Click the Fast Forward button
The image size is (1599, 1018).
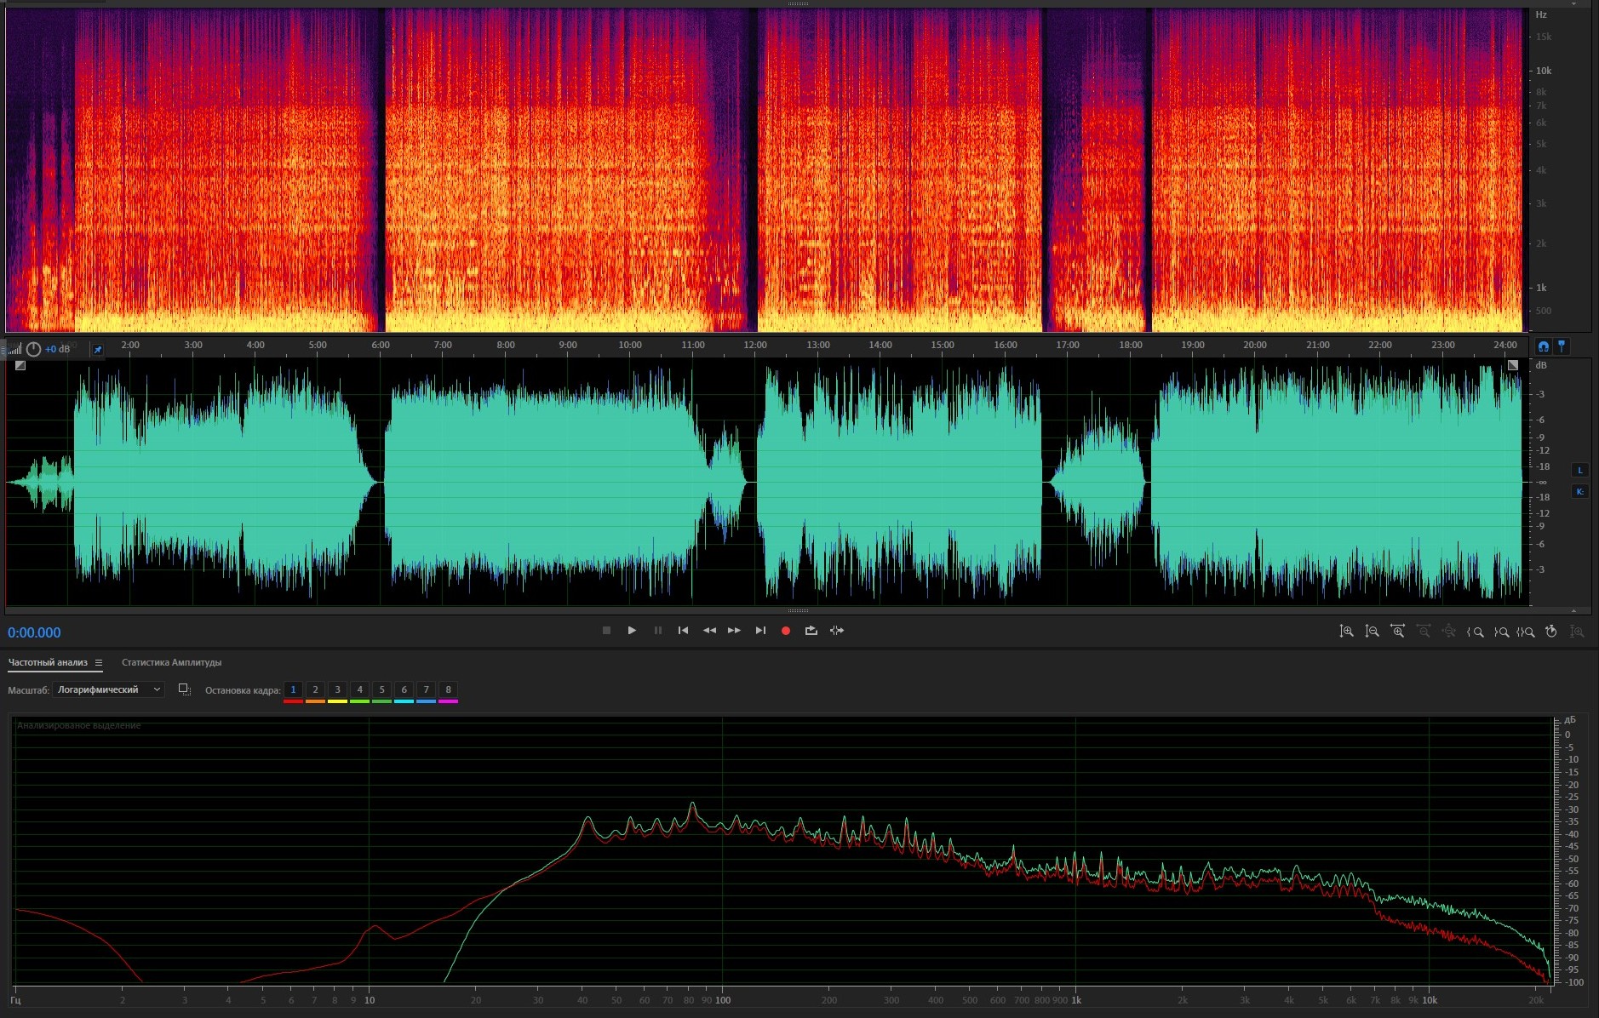point(734,631)
